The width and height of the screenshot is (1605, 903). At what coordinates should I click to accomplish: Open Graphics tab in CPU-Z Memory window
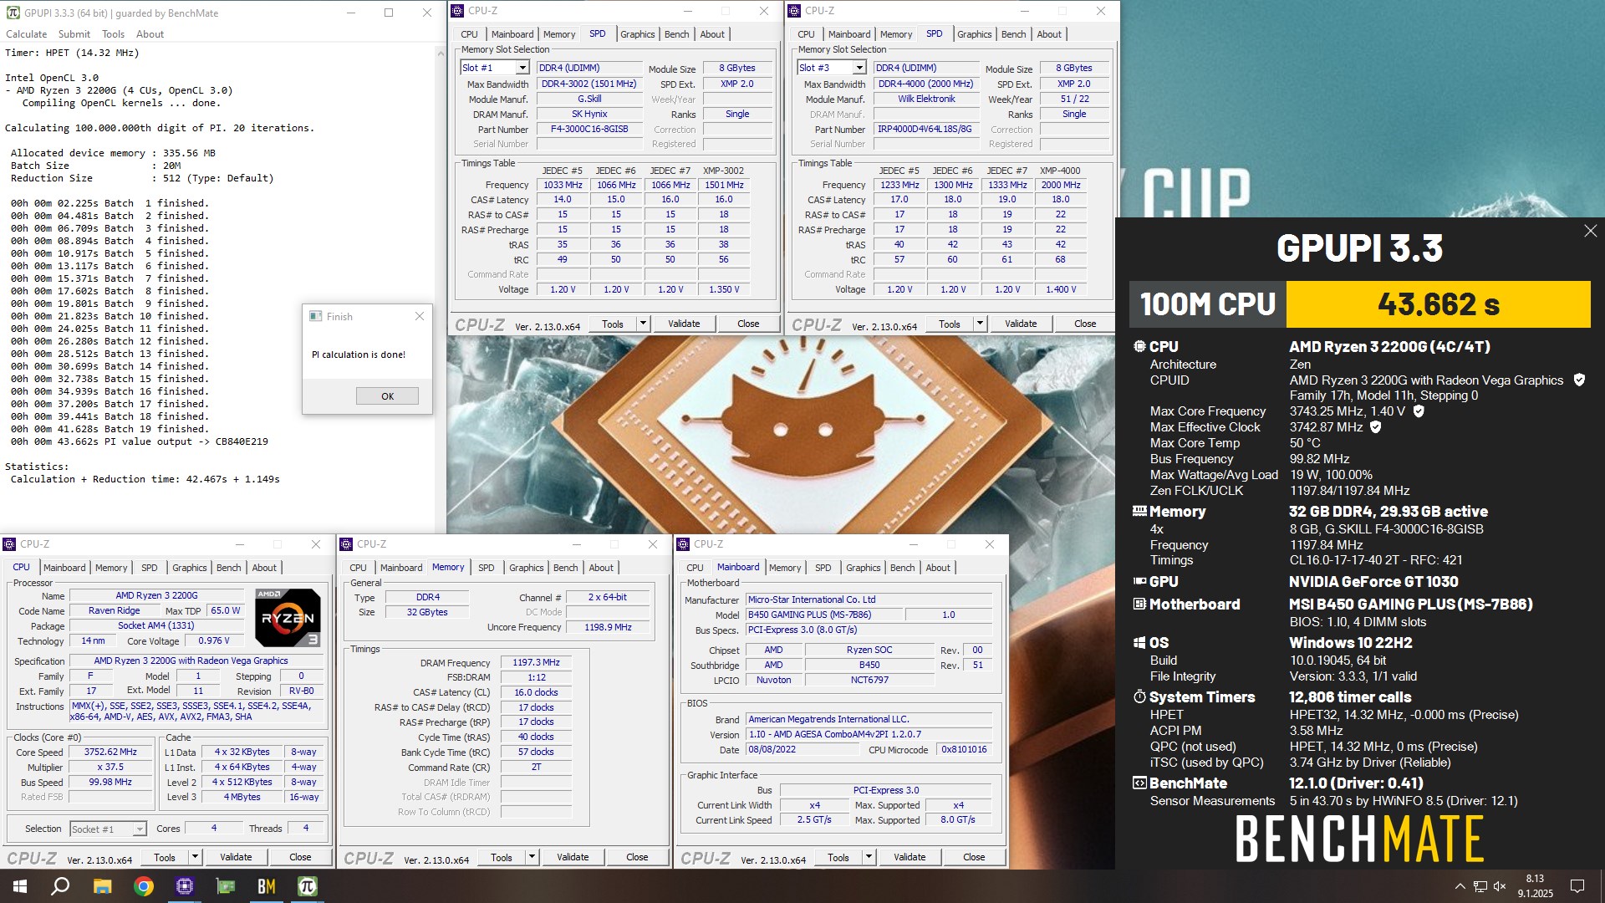tap(526, 568)
